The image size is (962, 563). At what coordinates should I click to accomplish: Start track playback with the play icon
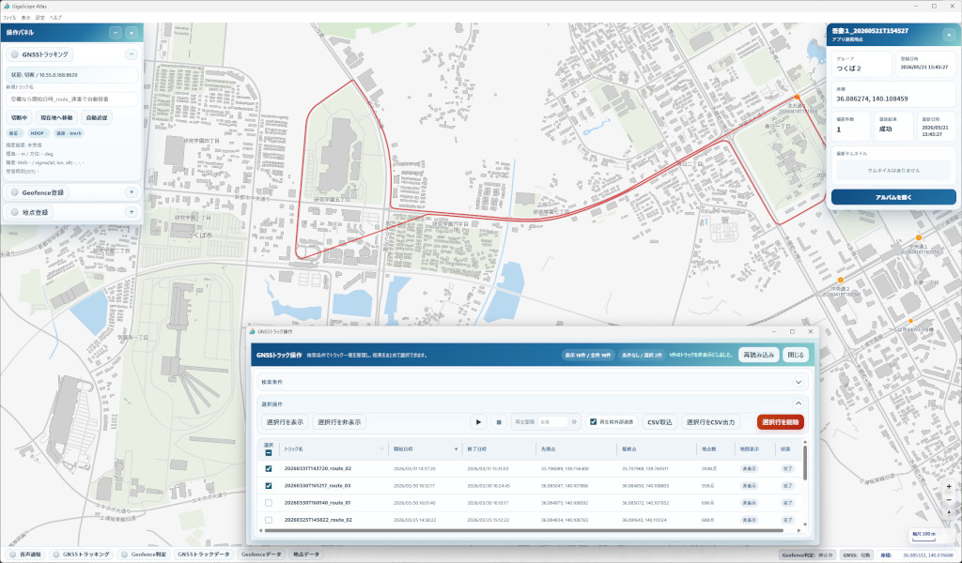click(x=478, y=422)
